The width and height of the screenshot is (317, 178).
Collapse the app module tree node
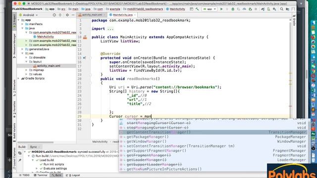coord(19,20)
